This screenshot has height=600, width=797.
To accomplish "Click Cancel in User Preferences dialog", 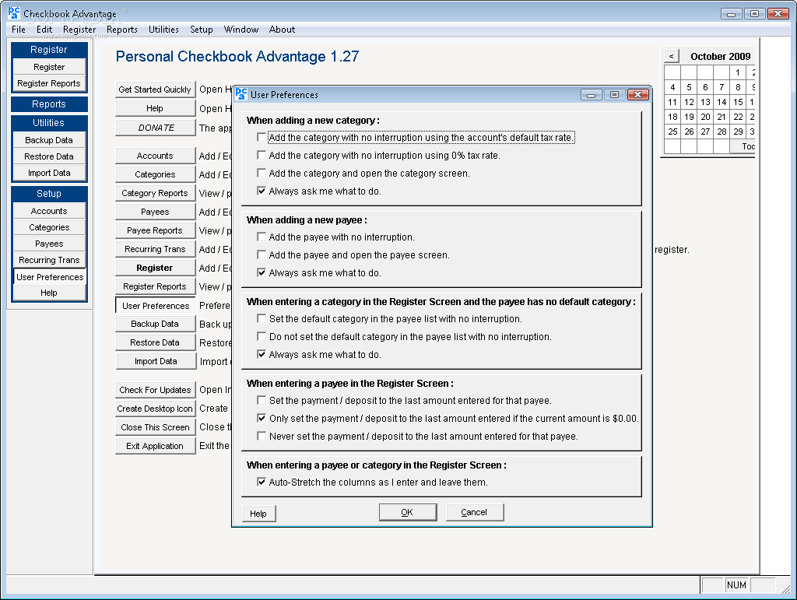I will [475, 512].
